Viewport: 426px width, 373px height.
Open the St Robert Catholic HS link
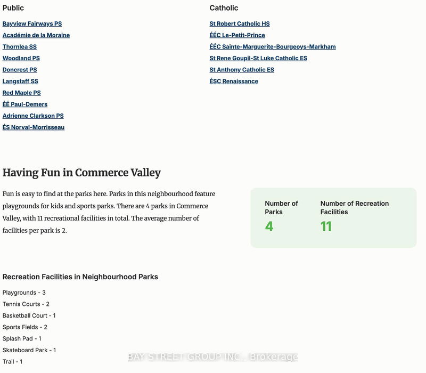point(240,23)
